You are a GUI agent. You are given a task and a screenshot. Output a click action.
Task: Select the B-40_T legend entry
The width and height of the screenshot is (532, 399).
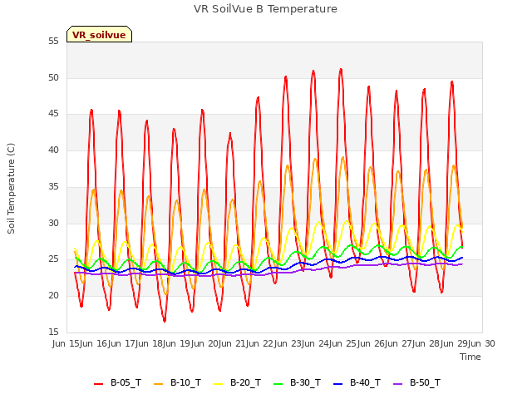pos(357,383)
